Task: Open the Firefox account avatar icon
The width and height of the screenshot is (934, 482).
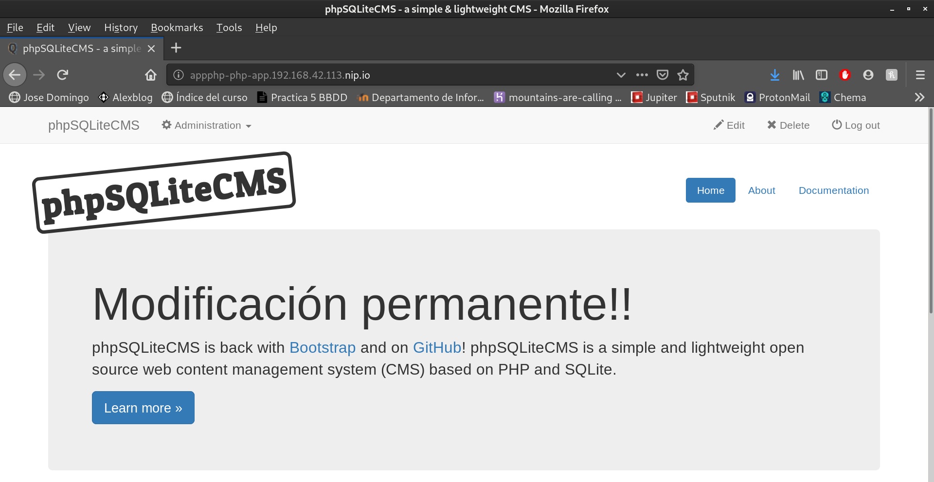Action: click(x=868, y=75)
